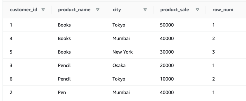Click the row_num column header
This screenshot has width=246, height=101.
[223, 10]
